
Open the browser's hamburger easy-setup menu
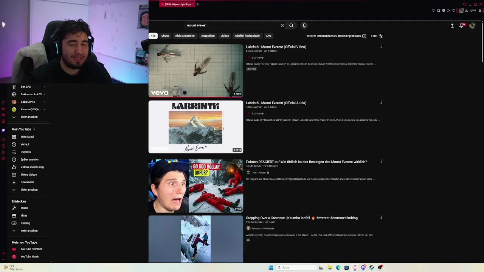(480, 11)
